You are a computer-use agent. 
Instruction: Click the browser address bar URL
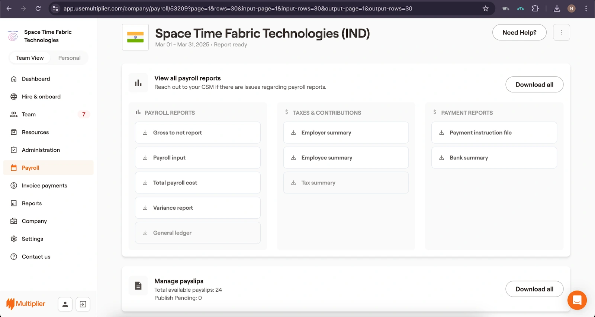238,9
